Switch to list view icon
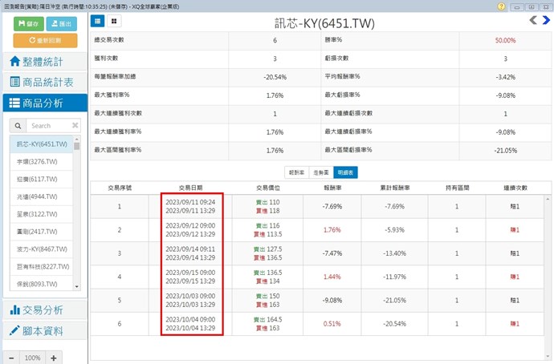 point(98,20)
